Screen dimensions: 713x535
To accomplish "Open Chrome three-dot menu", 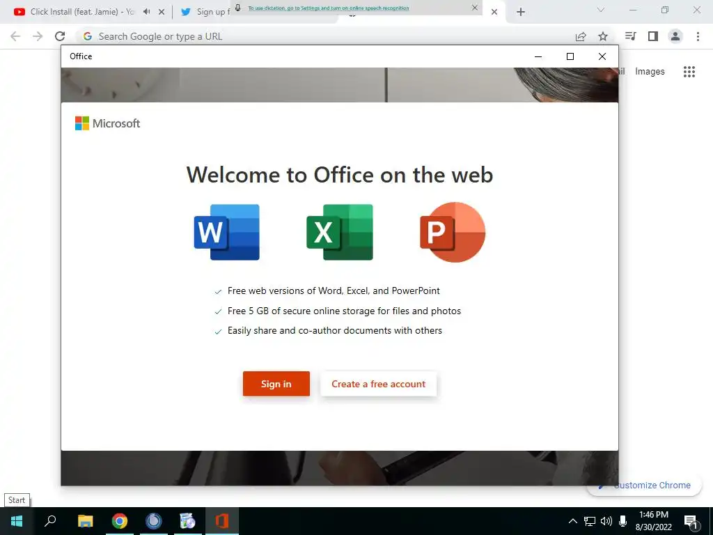I will pyautogui.click(x=698, y=36).
